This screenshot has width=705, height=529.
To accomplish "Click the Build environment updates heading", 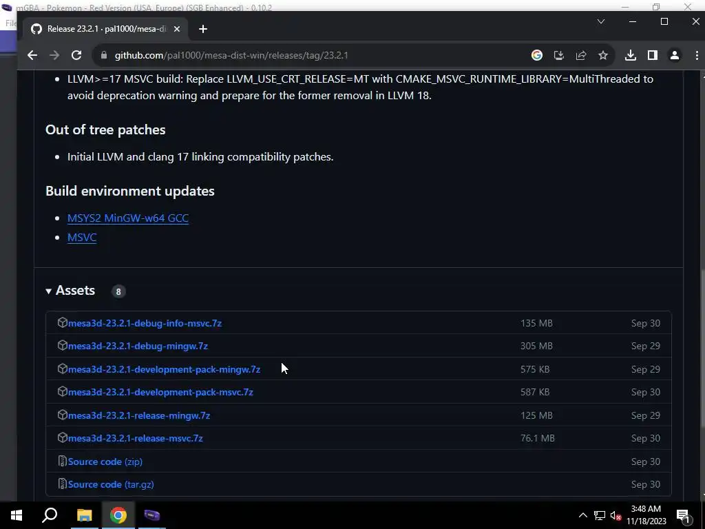I will [x=130, y=191].
